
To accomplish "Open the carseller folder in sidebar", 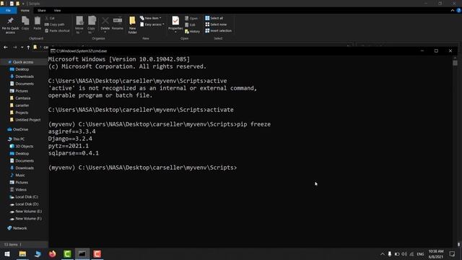I will [19, 105].
